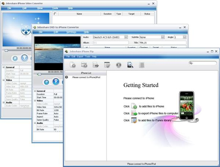Image resolution: width=220 pixels, height=167 pixels.
Task: Tick the select-all checkbox in Video Converter list header
Action: pyautogui.click(x=55, y=14)
